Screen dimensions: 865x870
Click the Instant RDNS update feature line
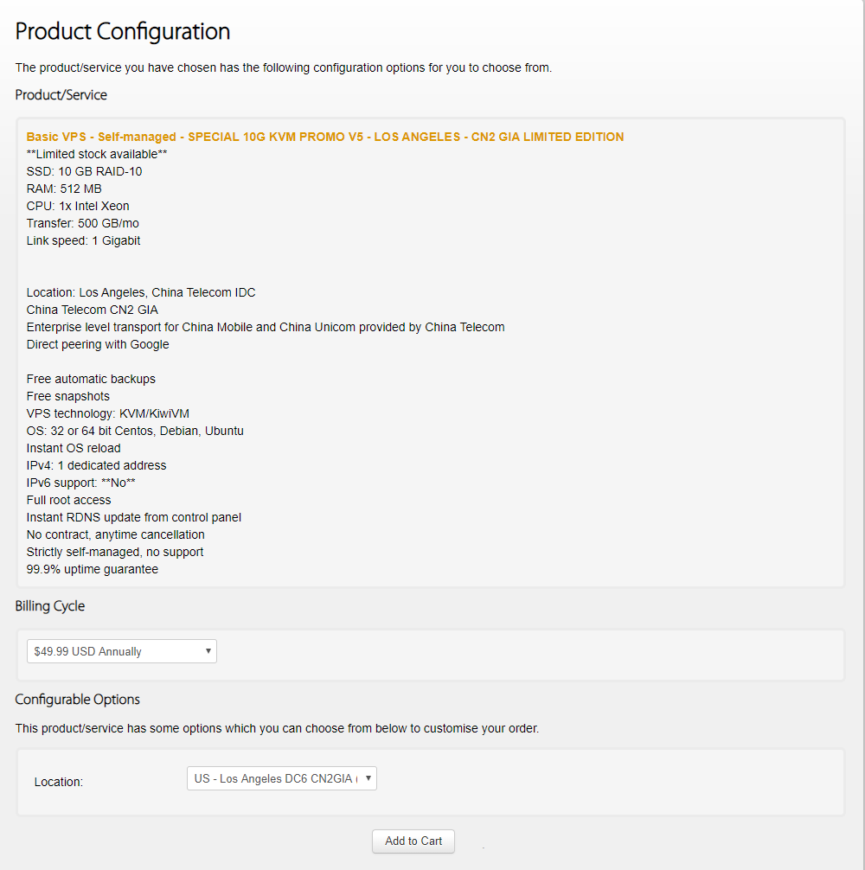(134, 517)
